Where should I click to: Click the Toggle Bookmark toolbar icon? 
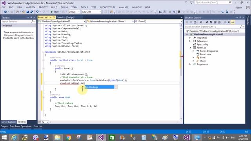(179, 12)
